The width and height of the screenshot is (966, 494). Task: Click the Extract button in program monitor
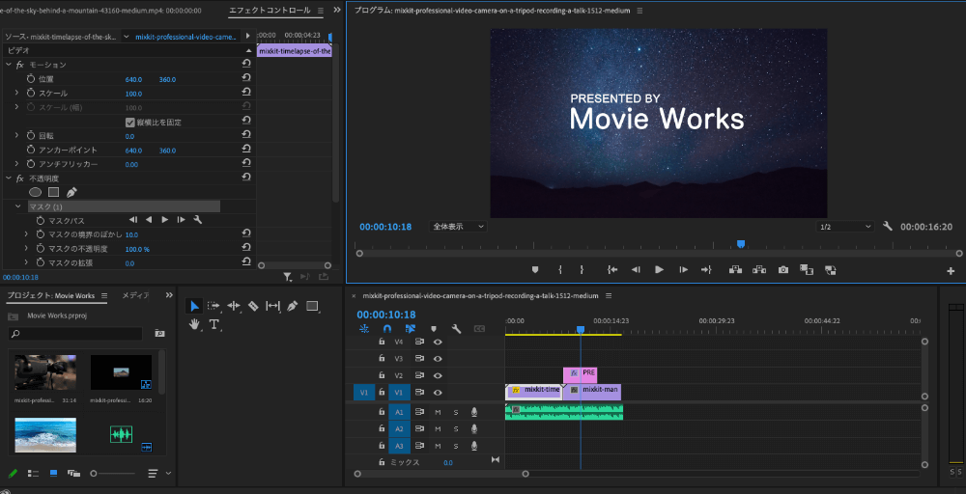coord(759,269)
